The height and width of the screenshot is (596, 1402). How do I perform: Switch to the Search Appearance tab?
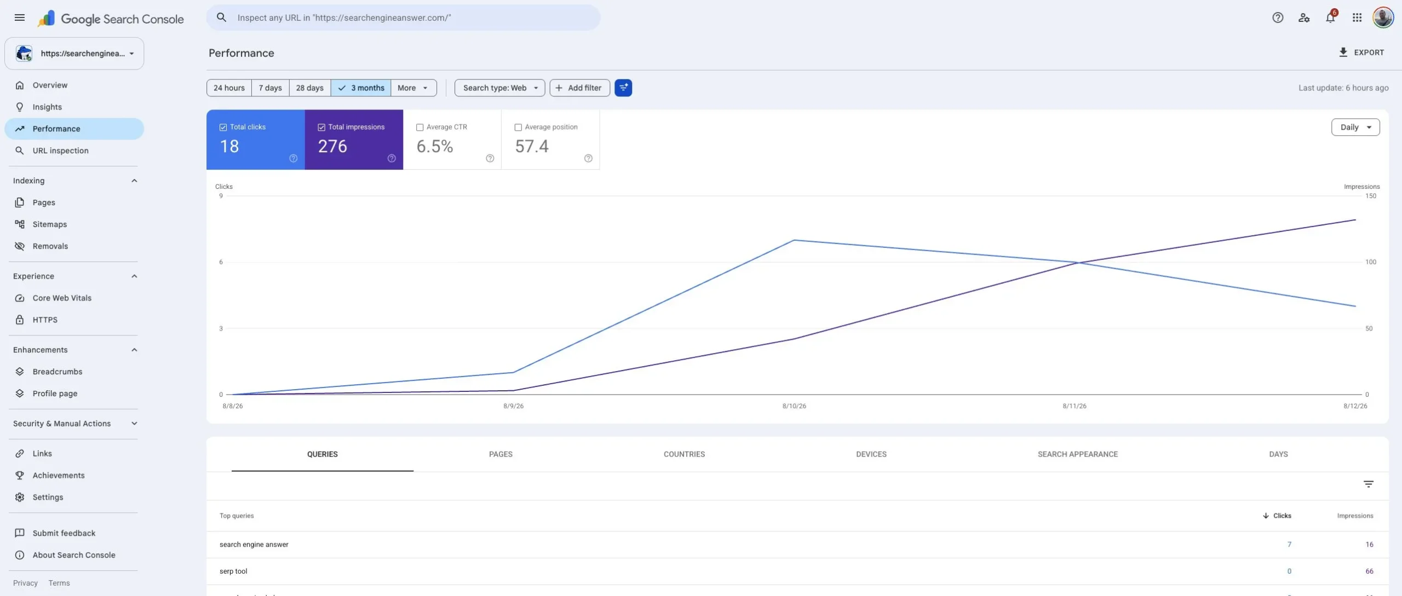[1078, 454]
